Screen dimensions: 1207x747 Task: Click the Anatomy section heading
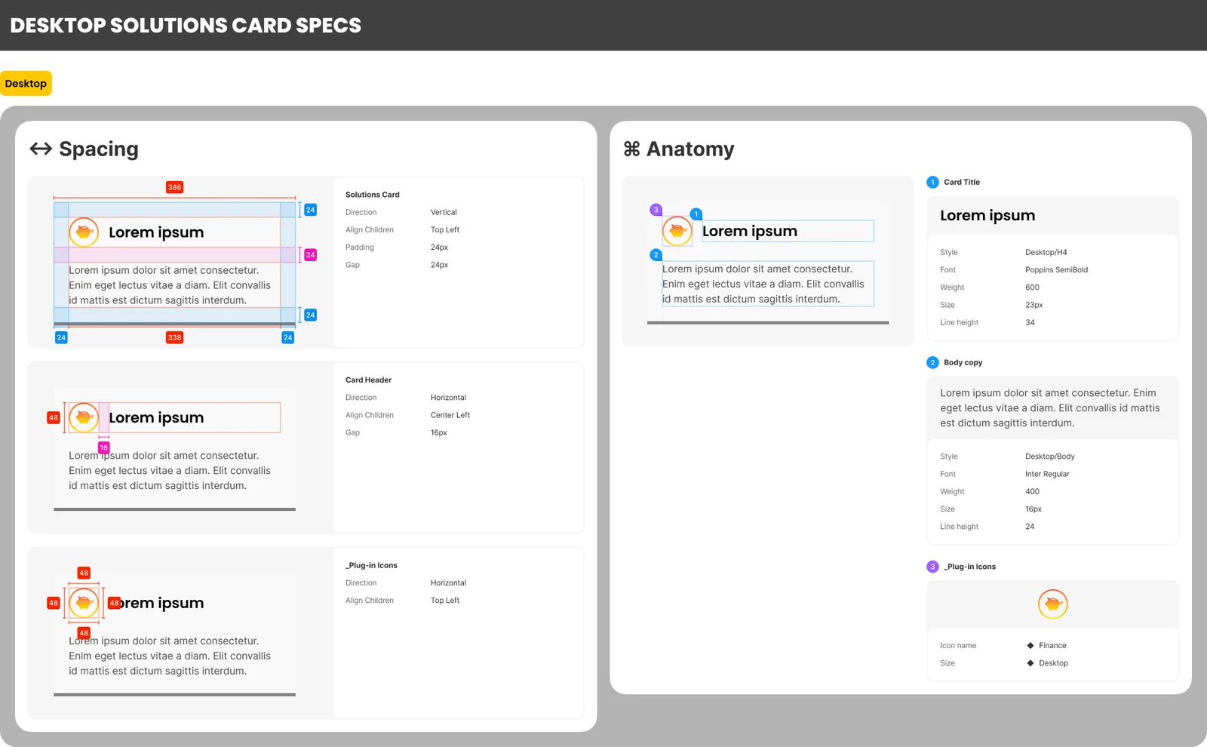[x=690, y=149]
